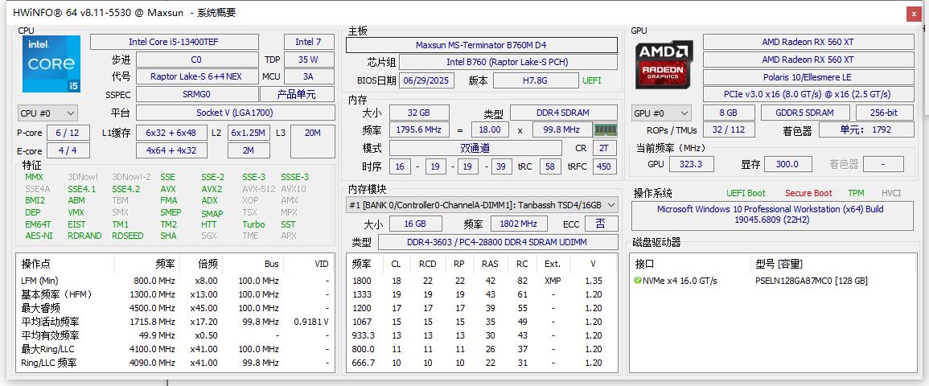Click the 最大睿频 operating point row

174,308
